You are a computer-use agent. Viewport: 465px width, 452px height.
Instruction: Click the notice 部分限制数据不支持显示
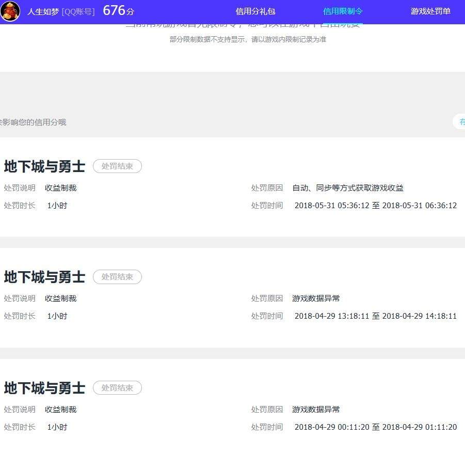[x=248, y=39]
